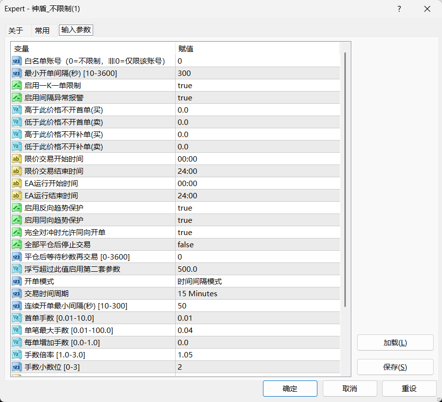This screenshot has height=402, width=442.
Task: Click the boolean icon beside 启用同向趋势保护
Action: coord(17,220)
